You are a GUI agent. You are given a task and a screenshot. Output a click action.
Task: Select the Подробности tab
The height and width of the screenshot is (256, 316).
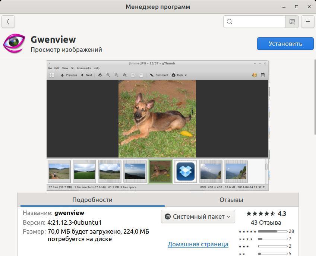pos(92,200)
